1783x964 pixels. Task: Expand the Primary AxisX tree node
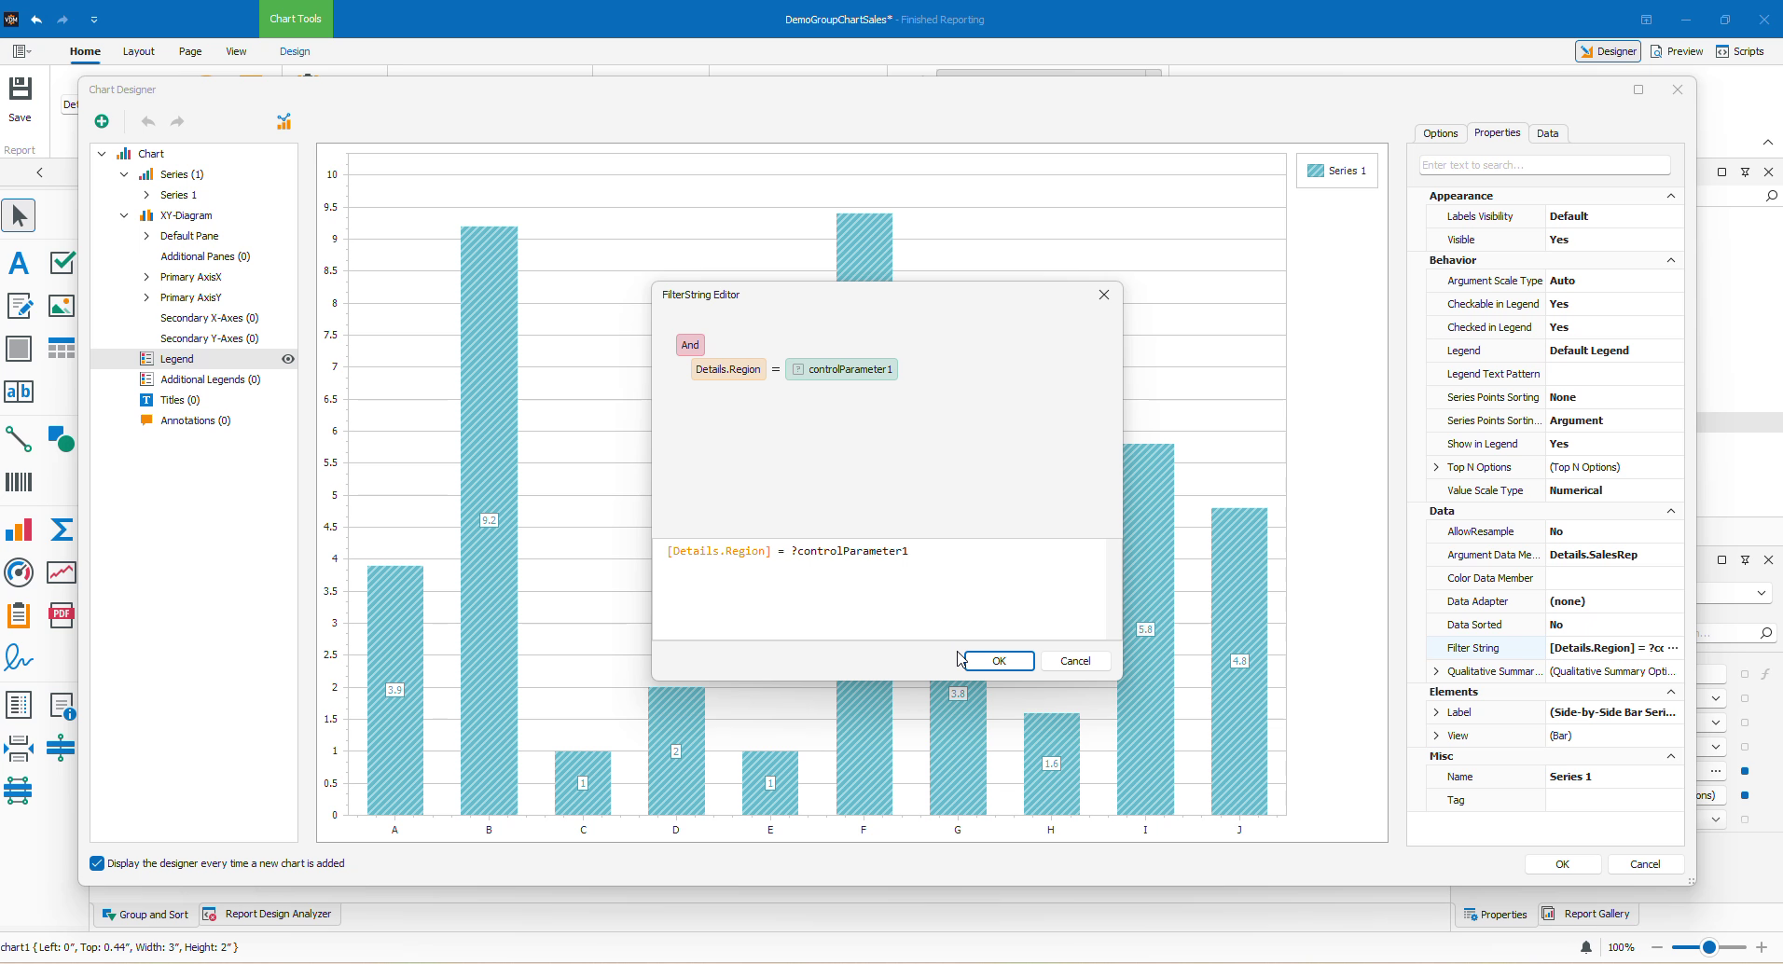(x=146, y=277)
